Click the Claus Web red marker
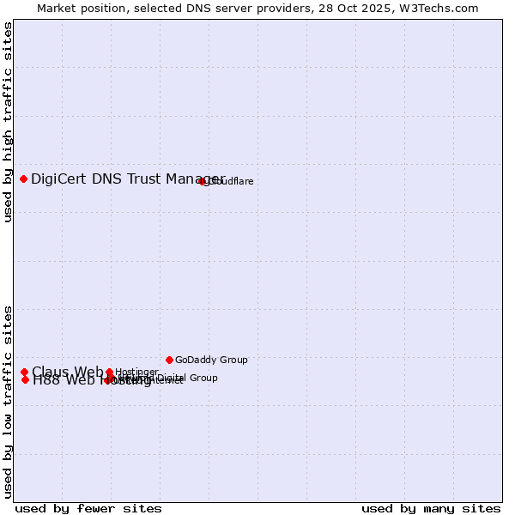Viewport: 515px width, 515px height. (24, 373)
